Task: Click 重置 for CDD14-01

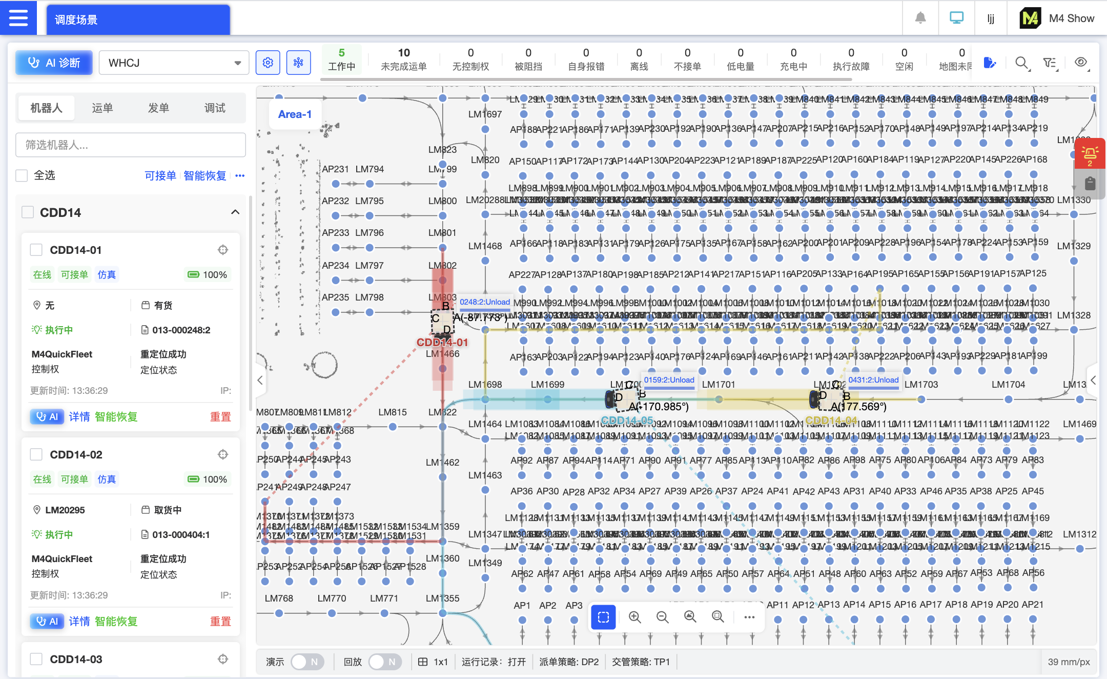Action: (220, 416)
